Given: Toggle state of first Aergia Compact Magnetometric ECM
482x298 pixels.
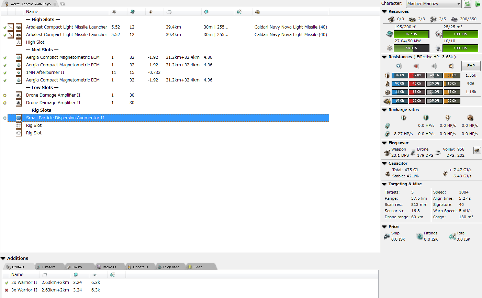Looking at the screenshot, I should click(x=5, y=57).
